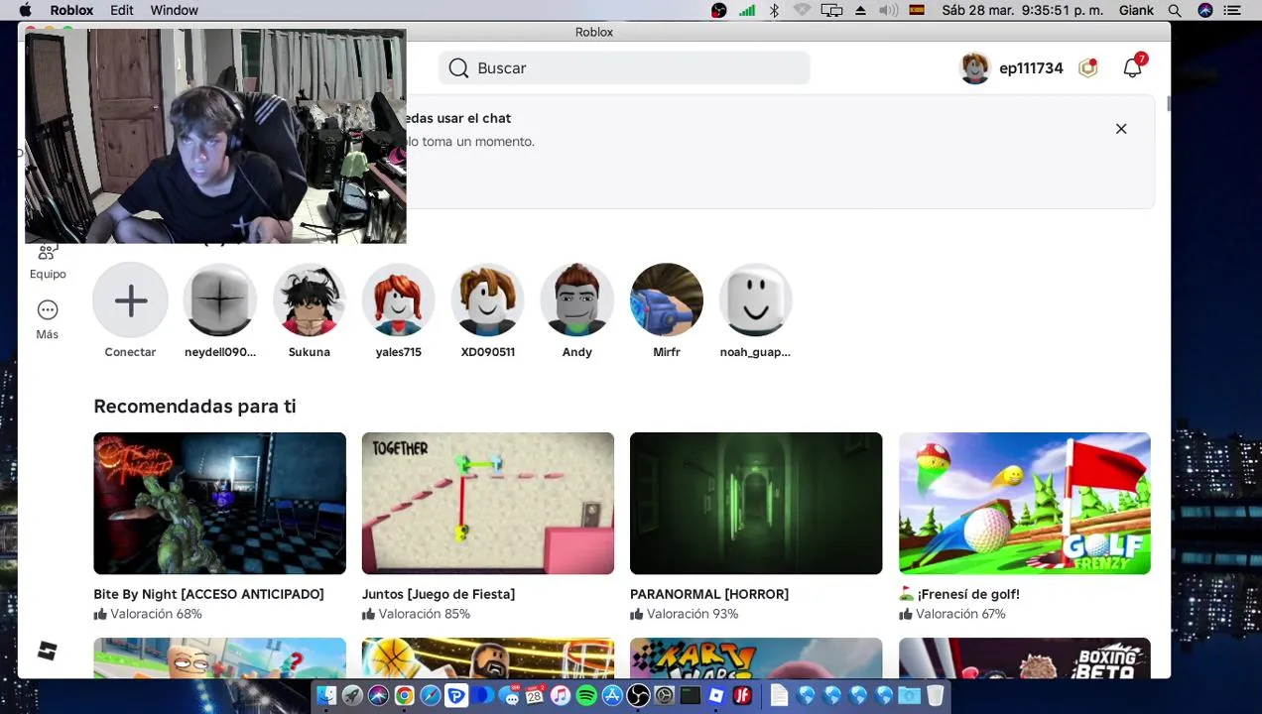
Task: Click Bite By Night [ACCESO ANTICIPADO] title
Action: coord(208,594)
